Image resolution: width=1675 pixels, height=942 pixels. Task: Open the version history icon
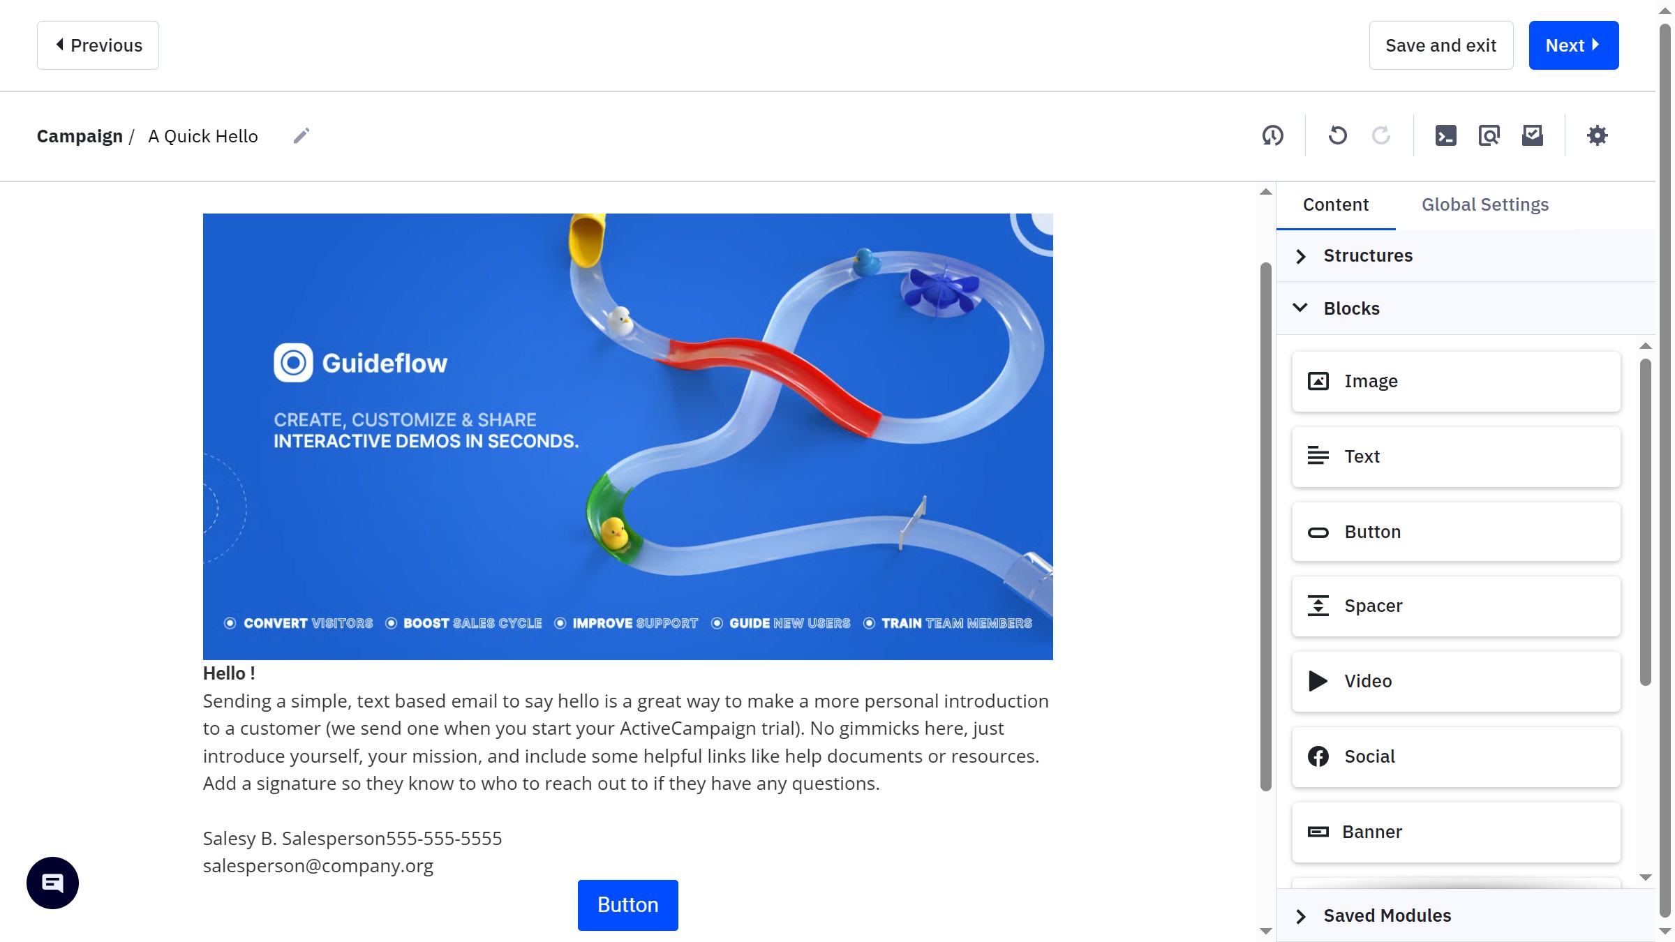[1272, 135]
